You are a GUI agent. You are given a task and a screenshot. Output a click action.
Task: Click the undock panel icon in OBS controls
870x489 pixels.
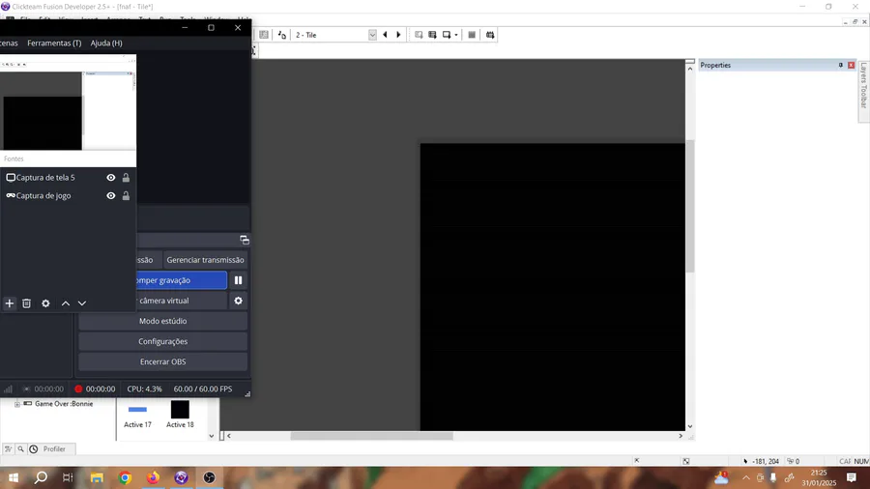pyautogui.click(x=245, y=240)
